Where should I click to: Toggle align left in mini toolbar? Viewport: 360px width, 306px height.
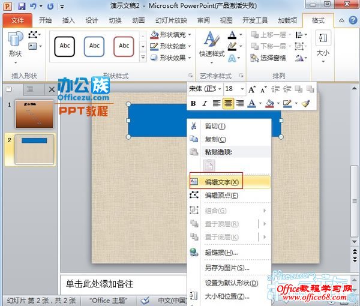[217, 103]
